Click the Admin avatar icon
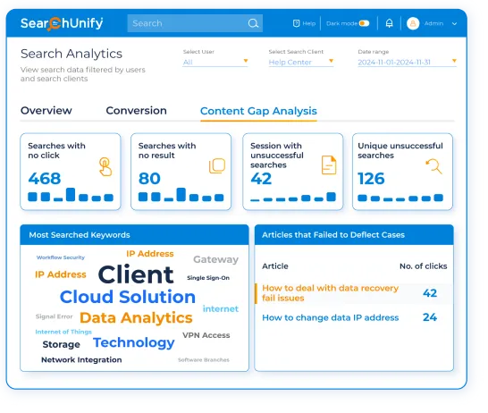The width and height of the screenshot is (488, 413). coord(413,23)
